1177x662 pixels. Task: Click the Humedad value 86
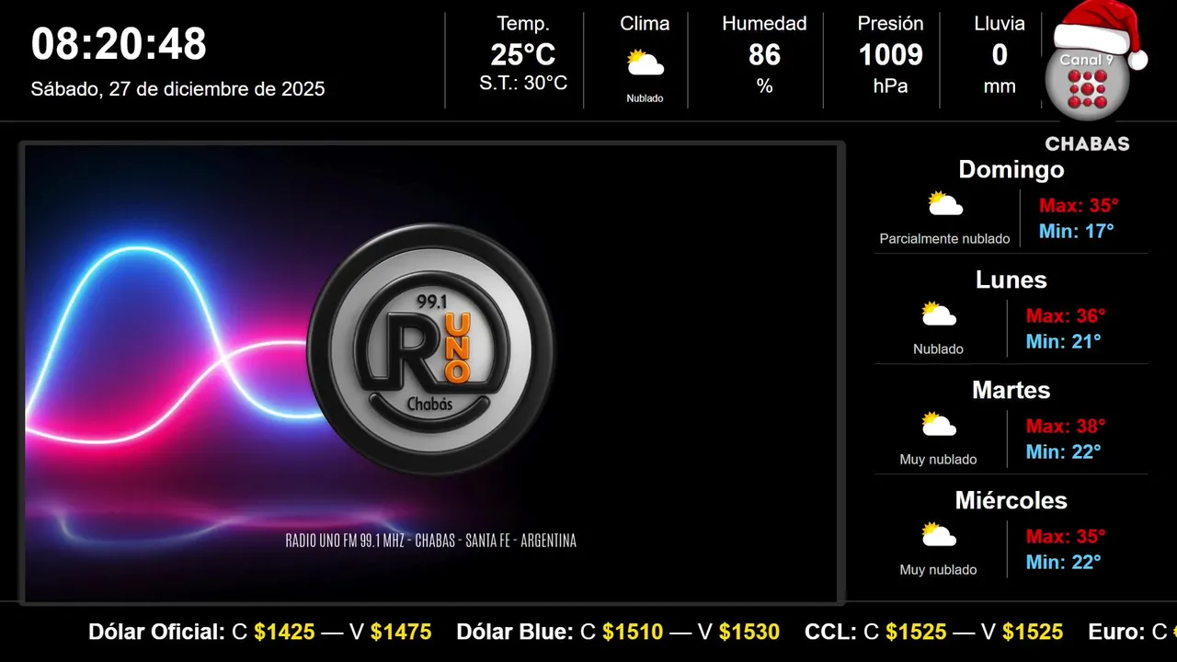tap(764, 55)
